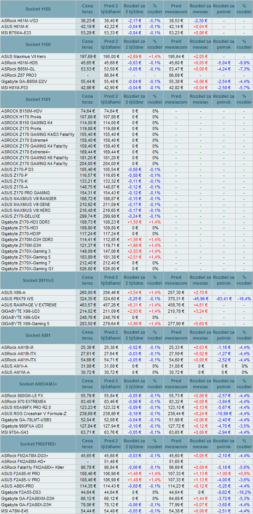
Task: Click ASRock H81M-HDS product name
Action: click(19, 63)
